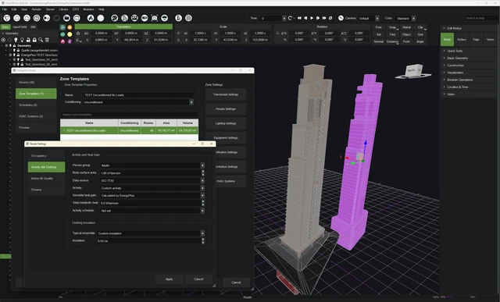Image resolution: width=500 pixels, height=302 pixels.
Task: Click the zone template Name input field
Action: 138,95
